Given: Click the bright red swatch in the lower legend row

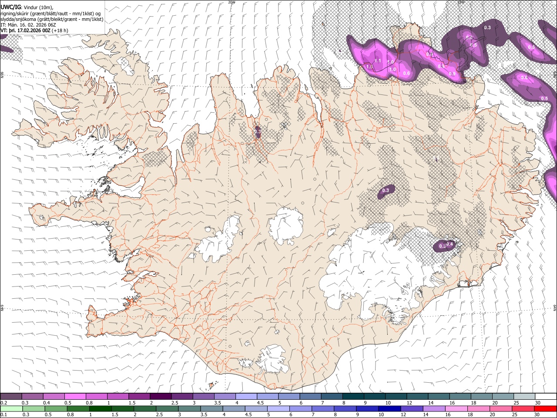Looking at the screenshot, I should coord(546,408).
